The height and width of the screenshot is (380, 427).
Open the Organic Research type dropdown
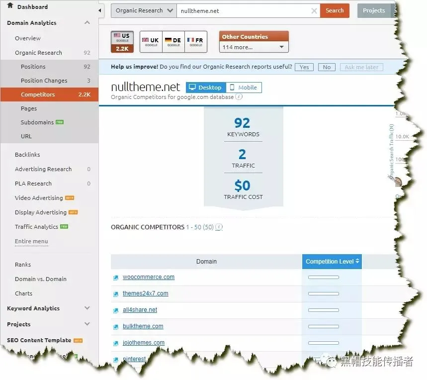(144, 10)
